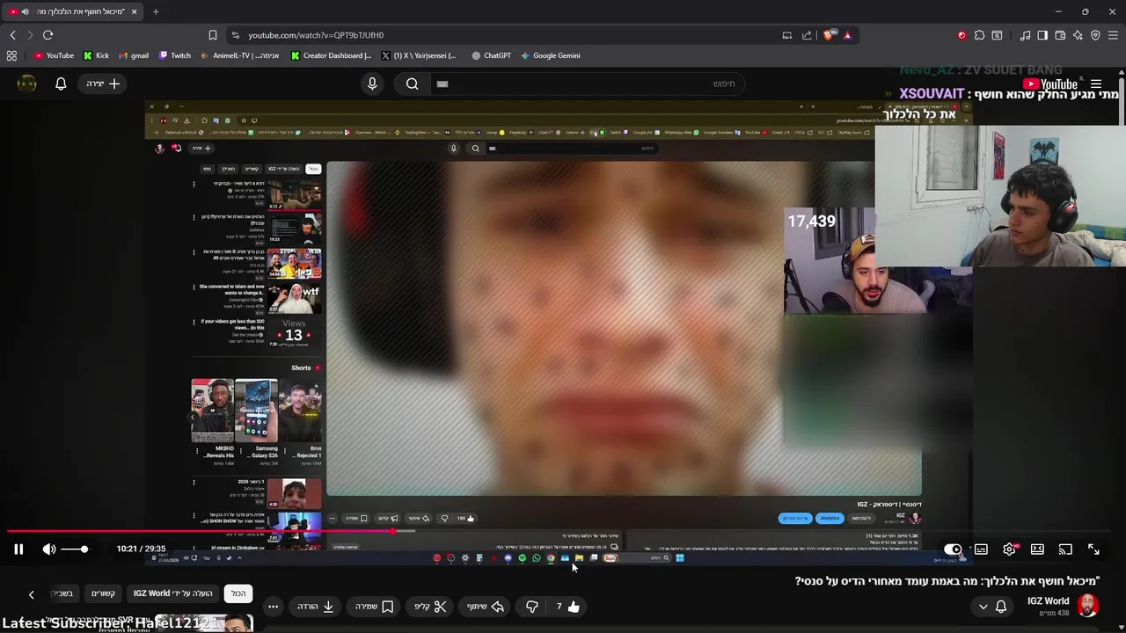Enter full screen mode
1126x633 pixels.
(1093, 549)
